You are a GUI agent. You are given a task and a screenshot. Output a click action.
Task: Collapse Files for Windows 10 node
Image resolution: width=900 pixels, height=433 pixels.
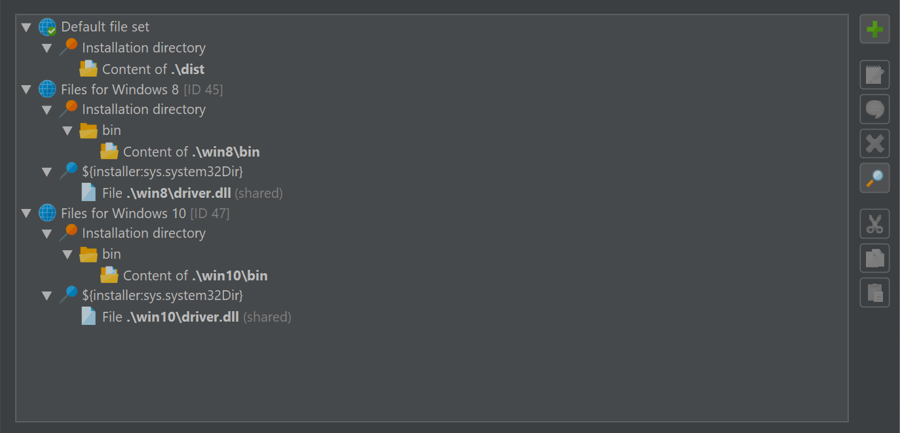(x=26, y=214)
